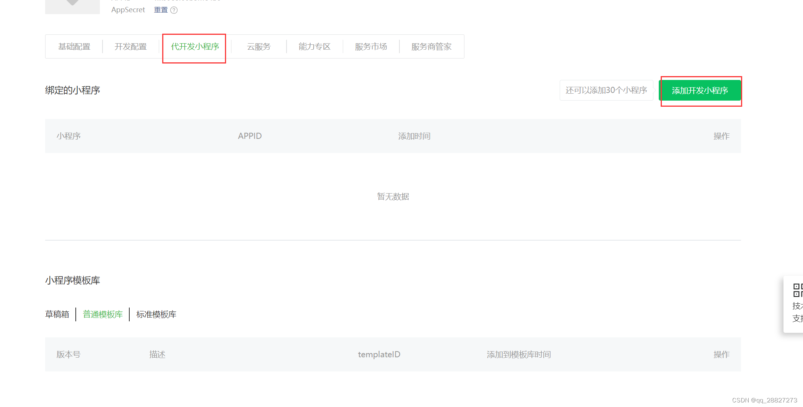Click the AppSecret label
Viewport: 803px width, 407px height.
pyautogui.click(x=128, y=10)
